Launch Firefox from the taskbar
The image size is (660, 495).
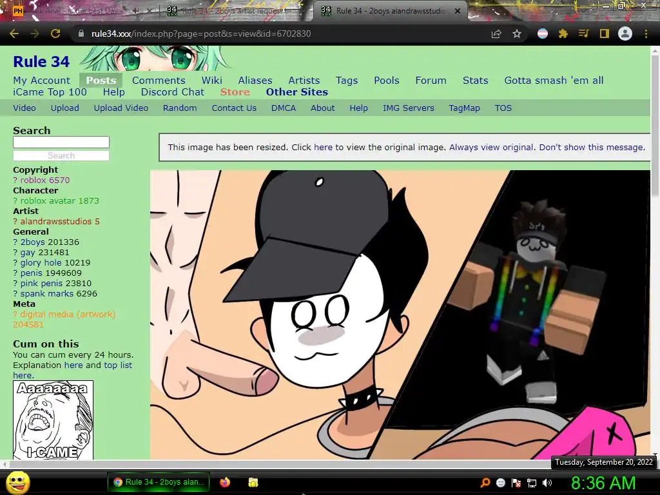(225, 482)
